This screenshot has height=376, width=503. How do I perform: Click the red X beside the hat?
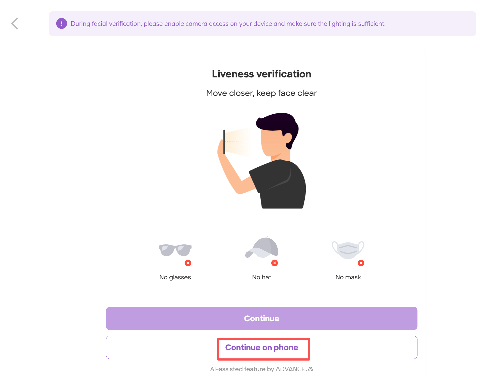point(275,263)
